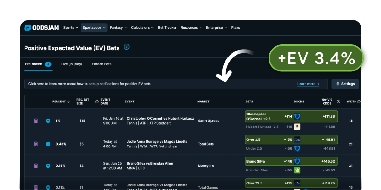Click the info icon beside the page title
Image resolution: width=381 pixels, height=190 pixels.
point(126,47)
